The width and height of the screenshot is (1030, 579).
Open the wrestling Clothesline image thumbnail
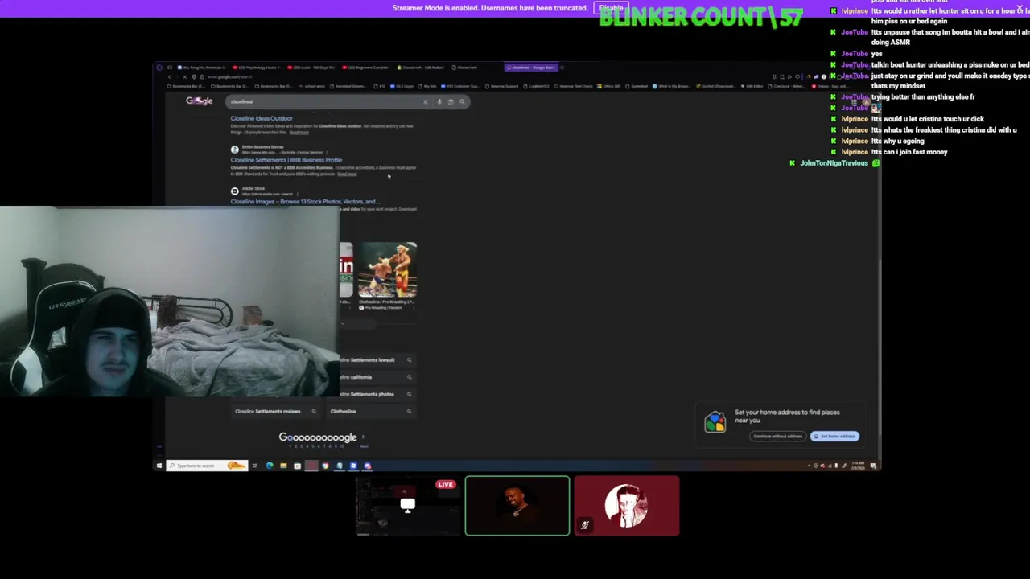click(388, 270)
